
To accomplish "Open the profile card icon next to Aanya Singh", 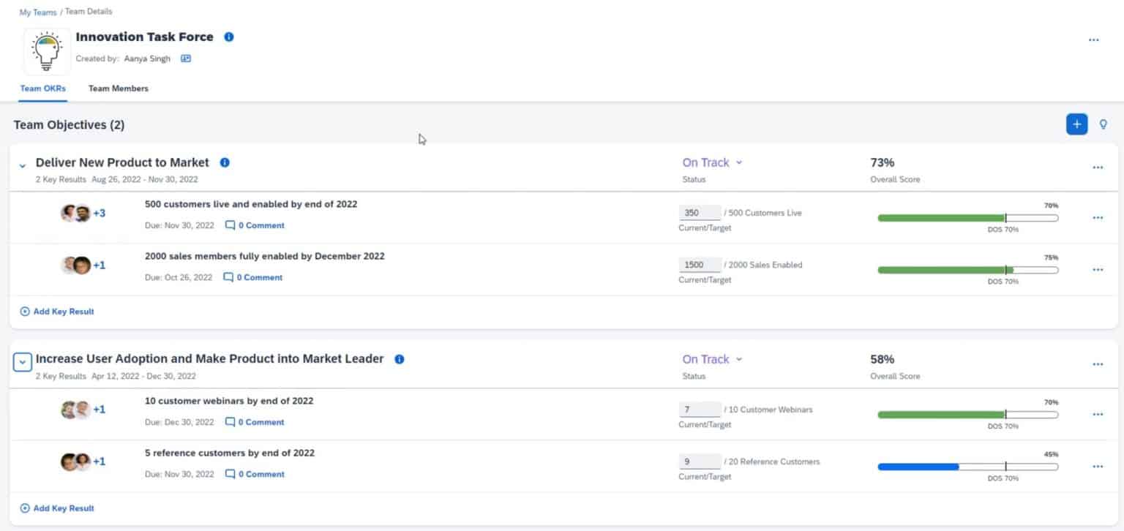I will [185, 59].
